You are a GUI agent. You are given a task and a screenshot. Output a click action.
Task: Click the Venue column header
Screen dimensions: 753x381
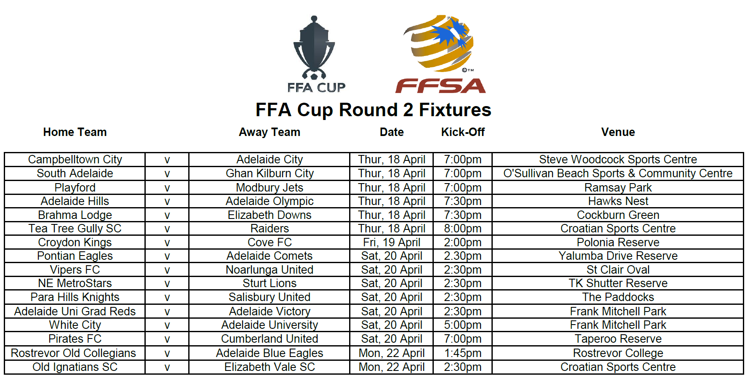618,132
